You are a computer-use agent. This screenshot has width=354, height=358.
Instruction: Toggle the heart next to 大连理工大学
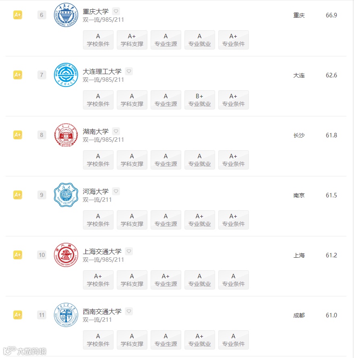(x=129, y=71)
